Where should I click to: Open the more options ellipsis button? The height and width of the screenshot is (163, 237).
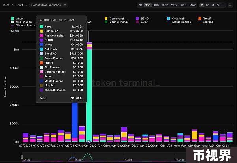(x=230, y=5)
